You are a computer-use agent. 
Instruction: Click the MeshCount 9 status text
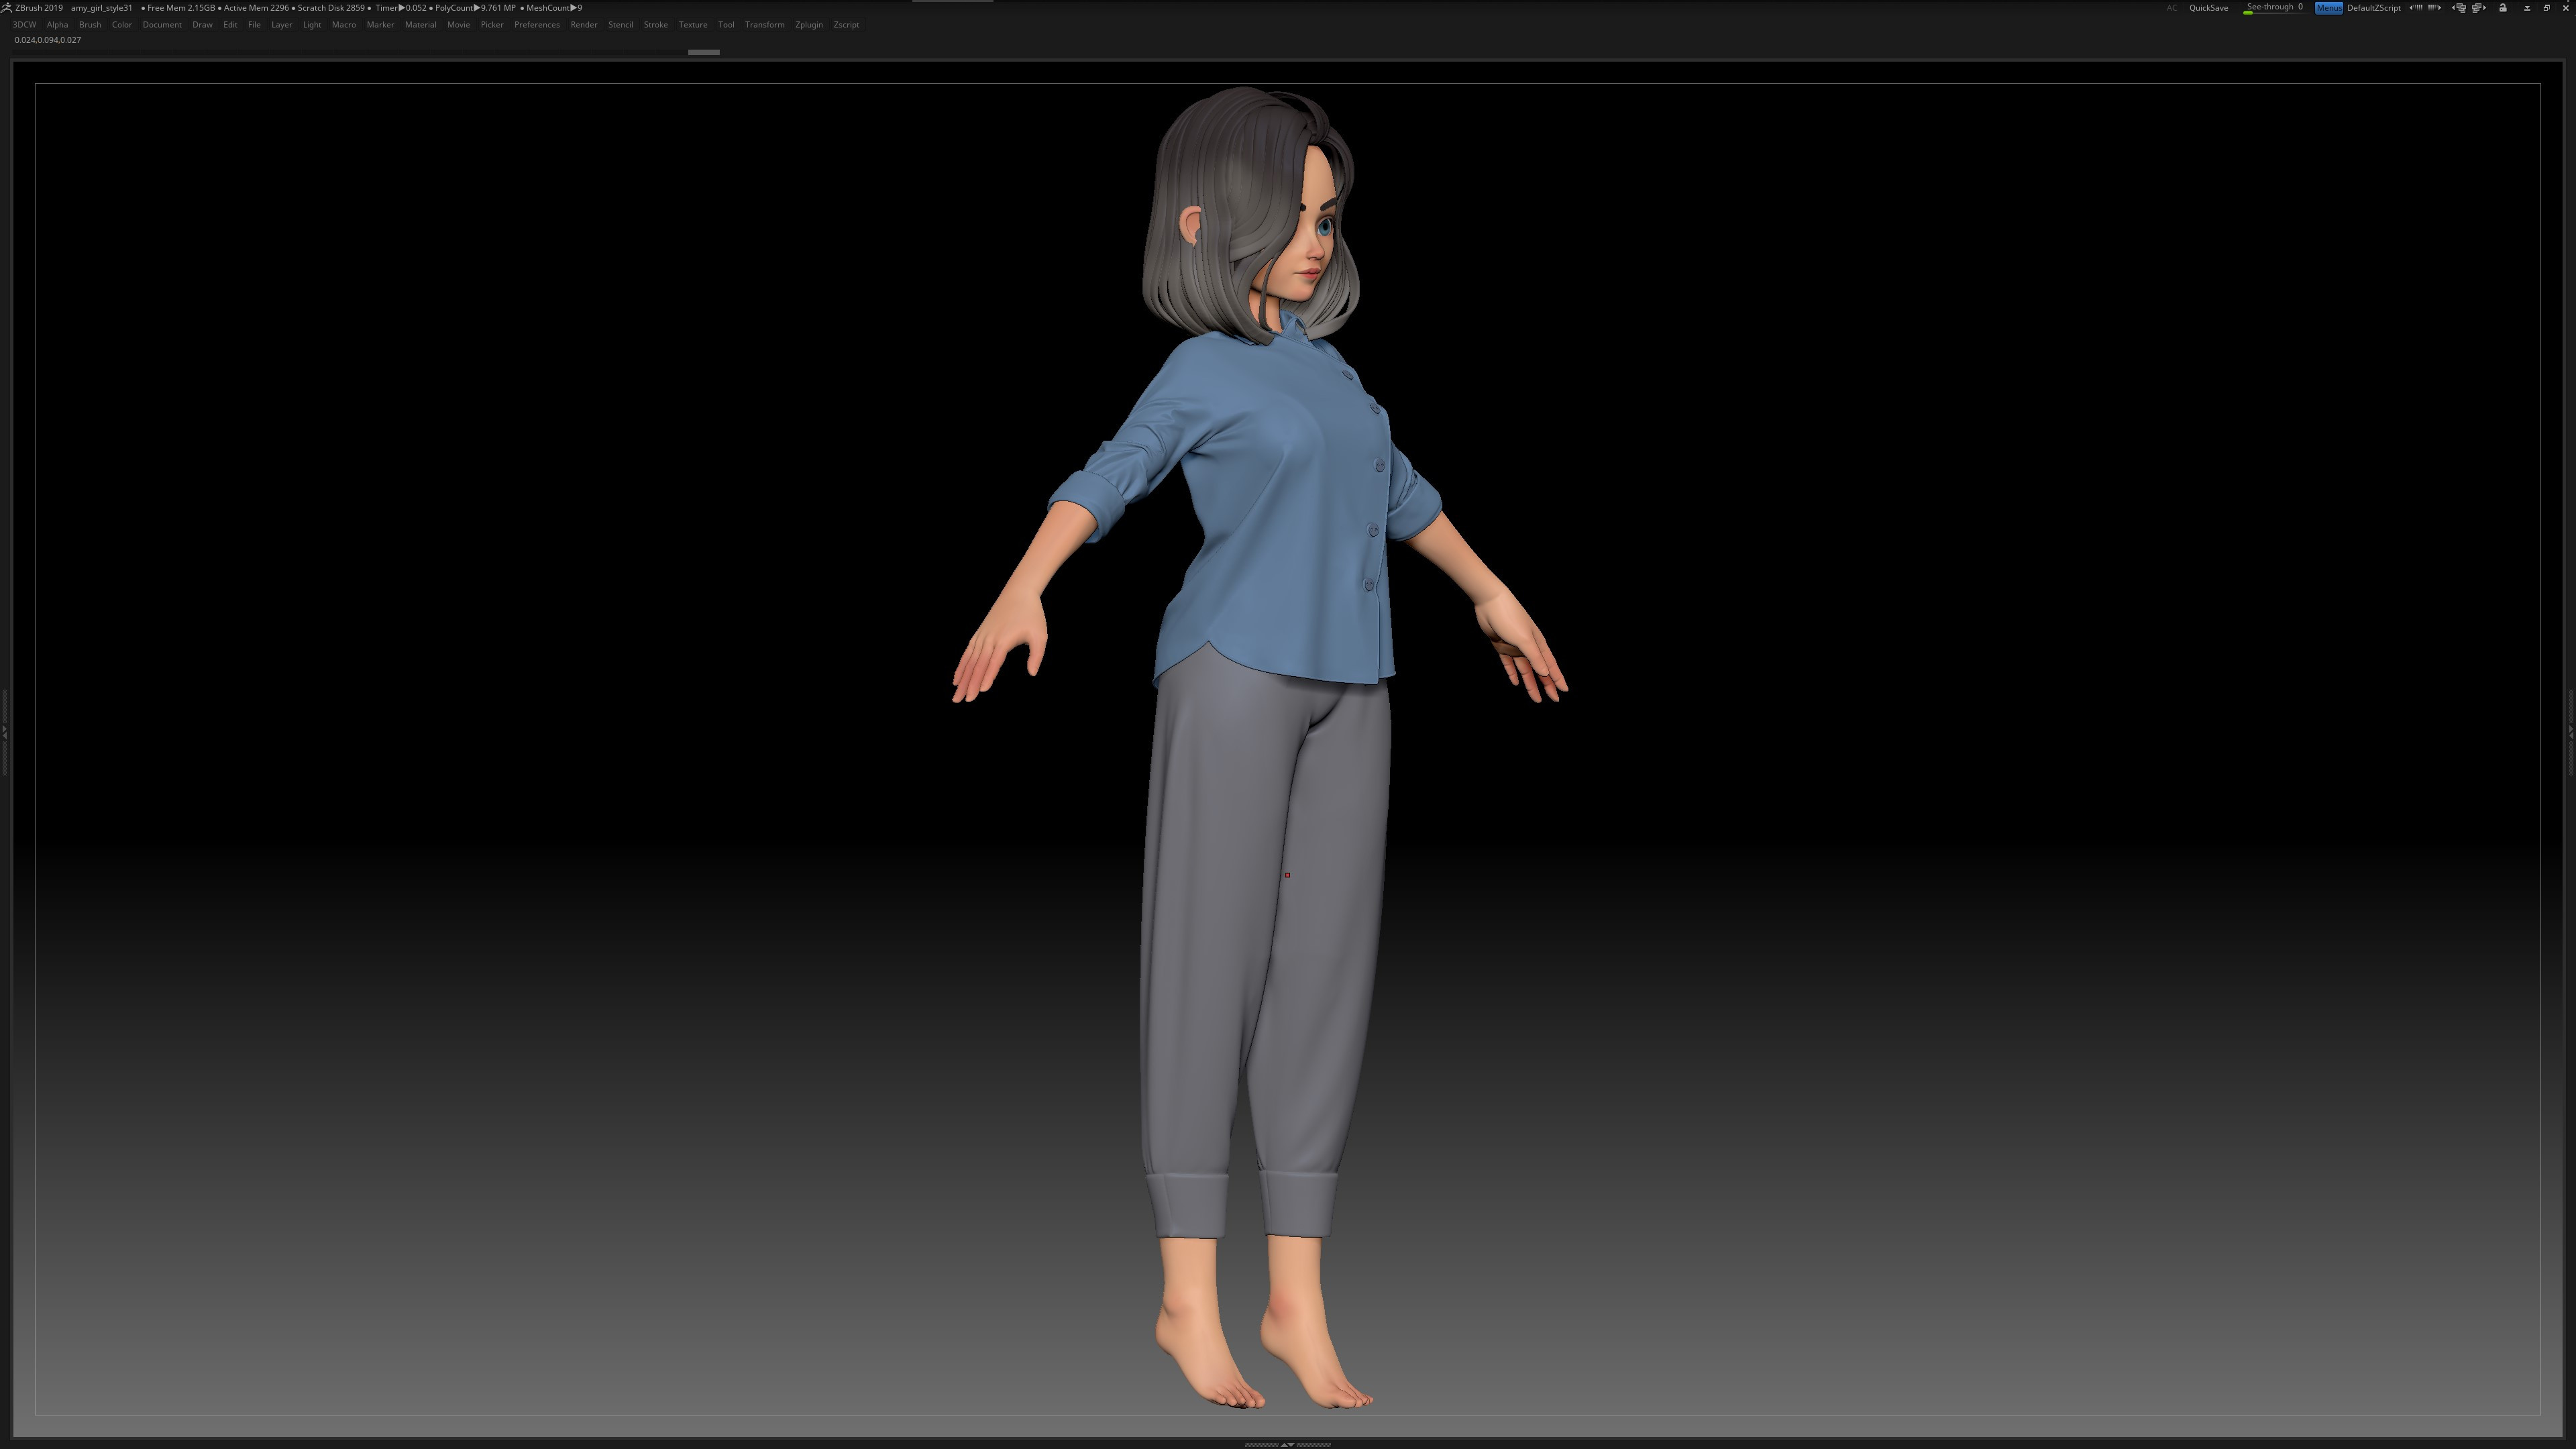click(x=554, y=8)
